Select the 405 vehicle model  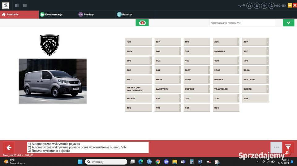tap(139, 108)
